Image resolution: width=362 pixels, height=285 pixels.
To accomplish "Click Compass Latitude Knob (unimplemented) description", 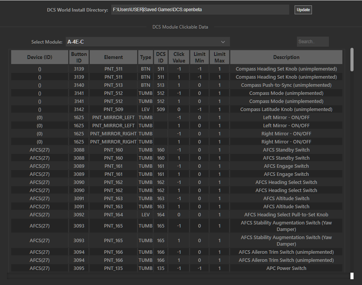I will click(286, 109).
